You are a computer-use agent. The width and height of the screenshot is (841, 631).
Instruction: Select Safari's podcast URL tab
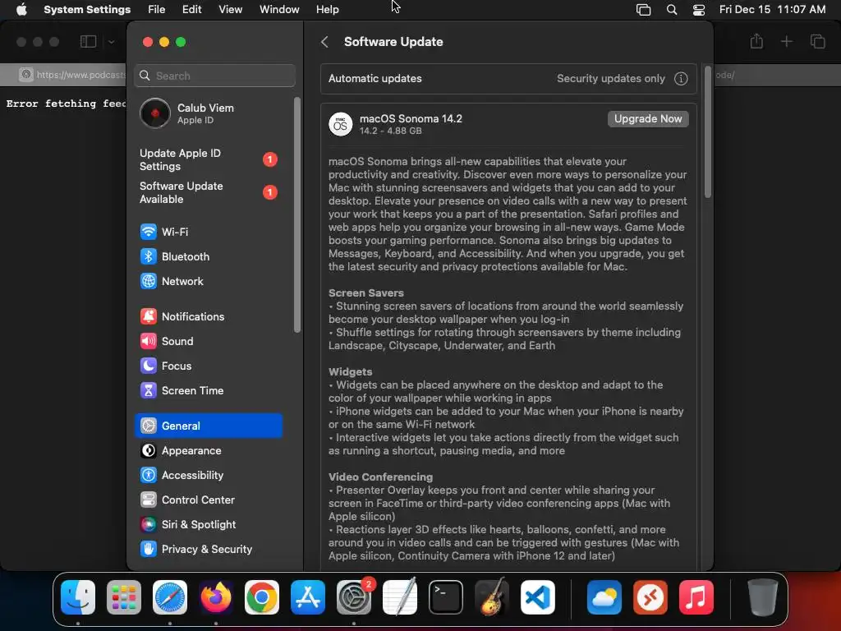pyautogui.click(x=64, y=75)
